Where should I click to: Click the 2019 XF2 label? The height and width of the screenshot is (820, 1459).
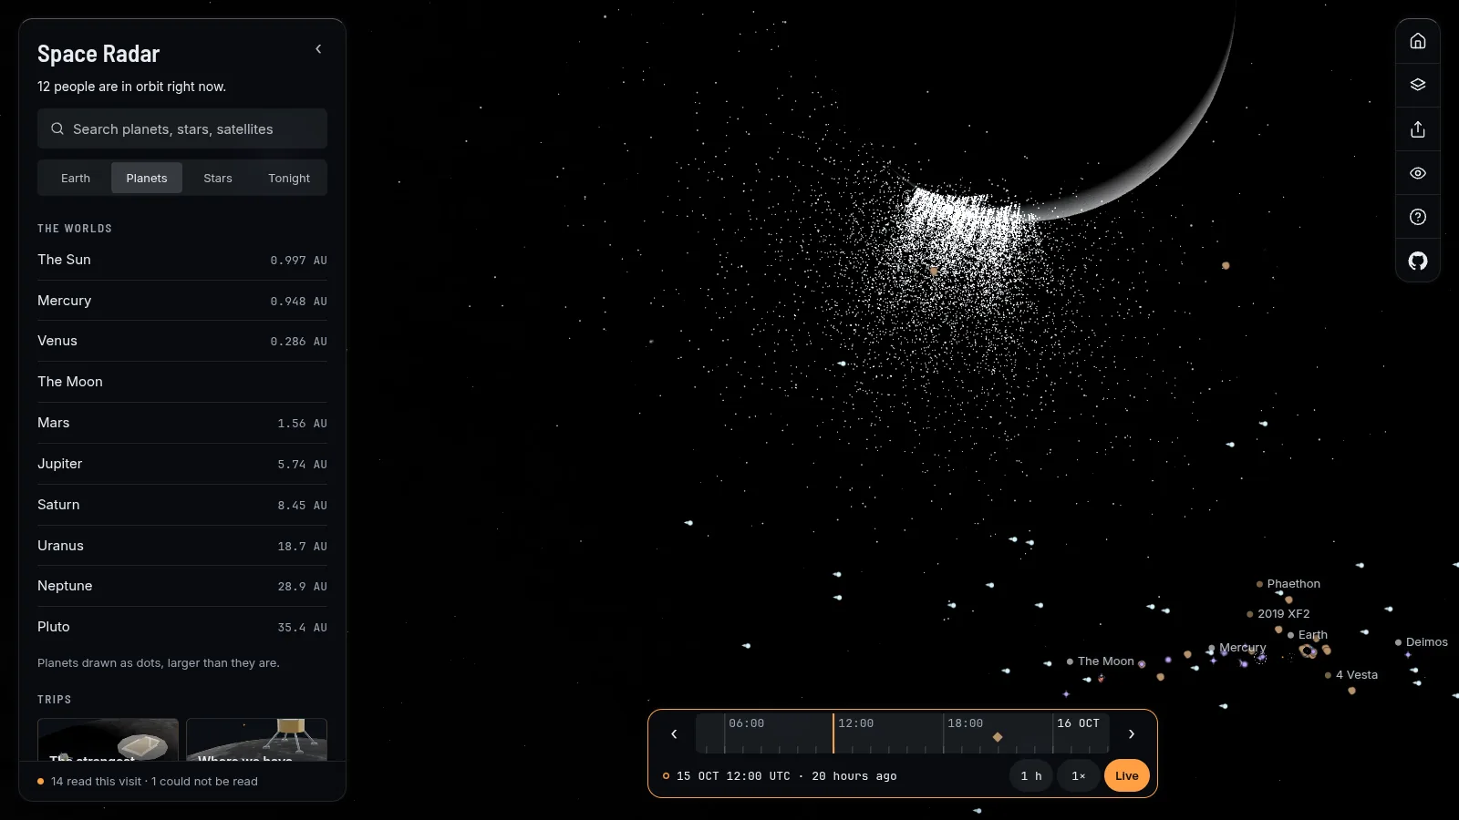1283,614
